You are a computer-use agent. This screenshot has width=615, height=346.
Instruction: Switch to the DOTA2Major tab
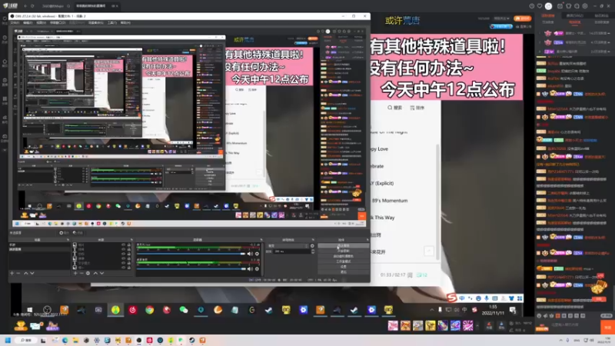[53, 6]
